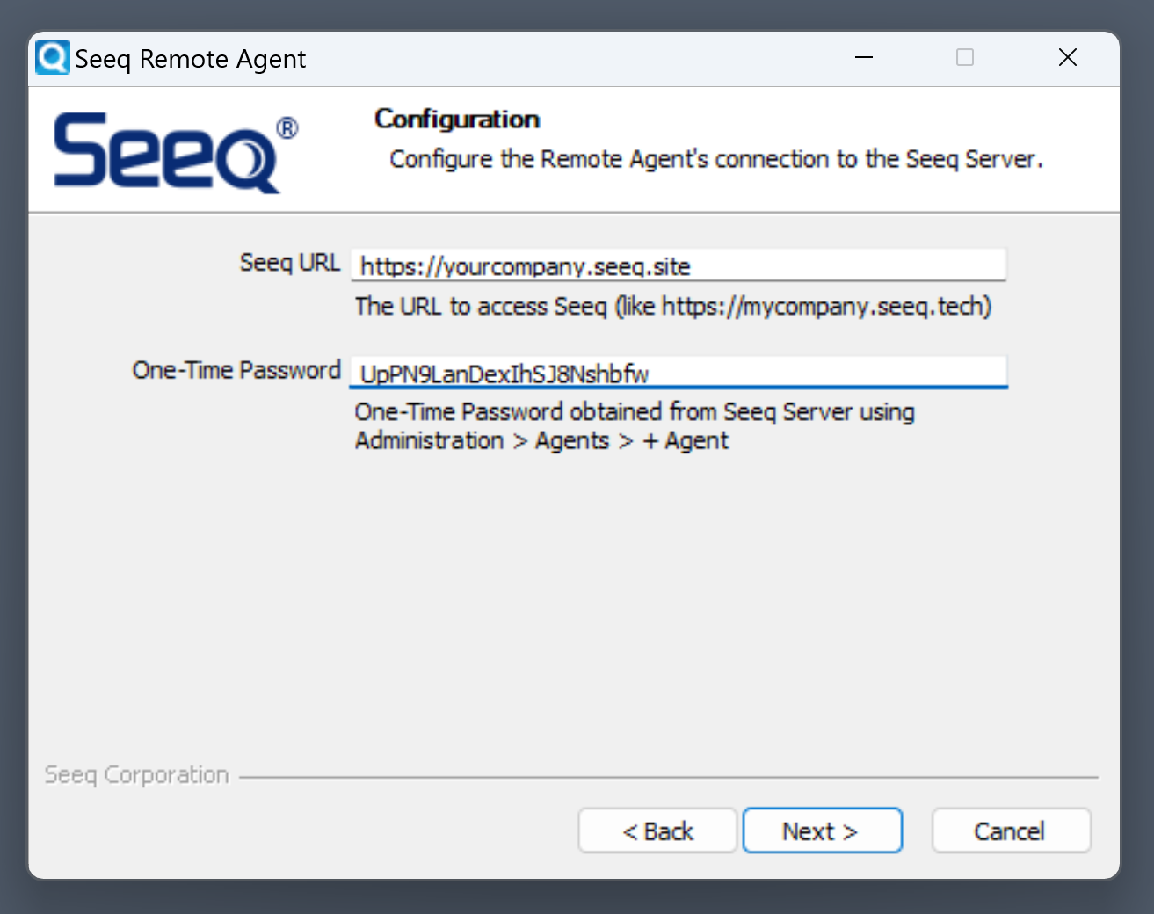Click the "One-Time Password" field label
Screen dimensions: 1154x914
(236, 370)
